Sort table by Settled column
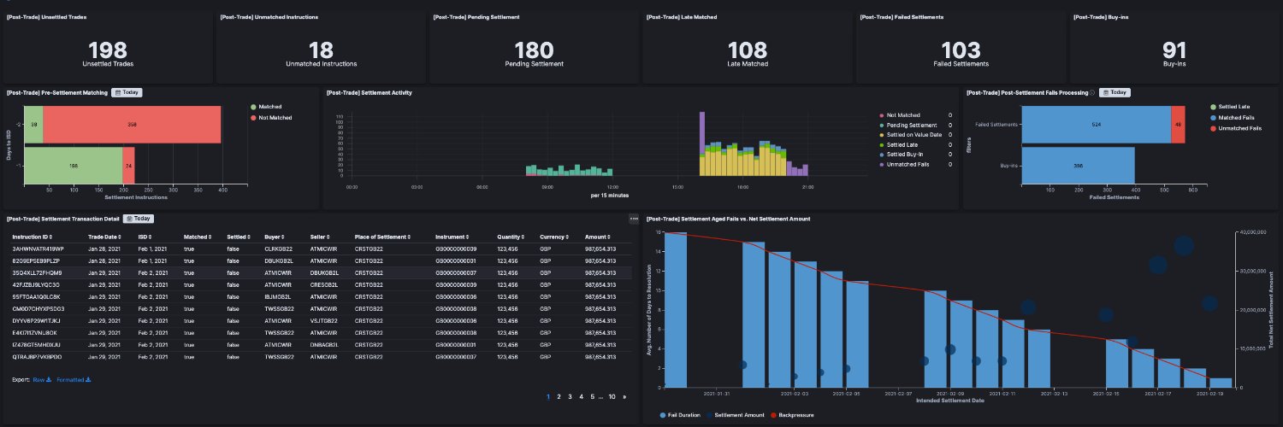Image resolution: width=1283 pixels, height=427 pixels. point(239,237)
